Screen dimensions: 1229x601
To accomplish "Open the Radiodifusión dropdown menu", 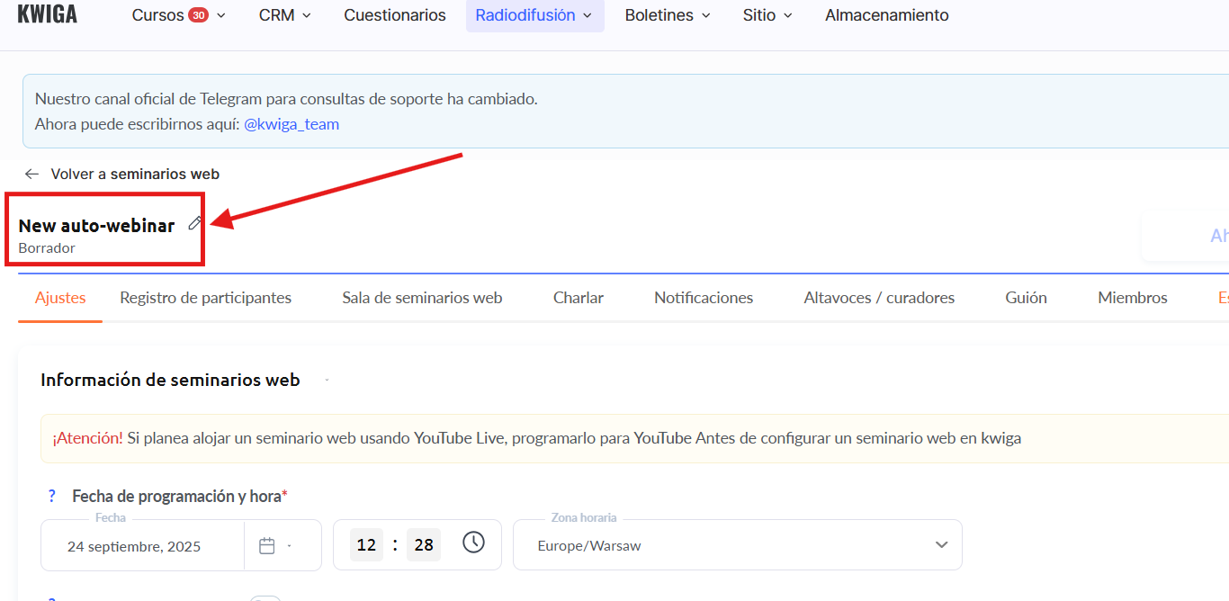I will click(534, 15).
